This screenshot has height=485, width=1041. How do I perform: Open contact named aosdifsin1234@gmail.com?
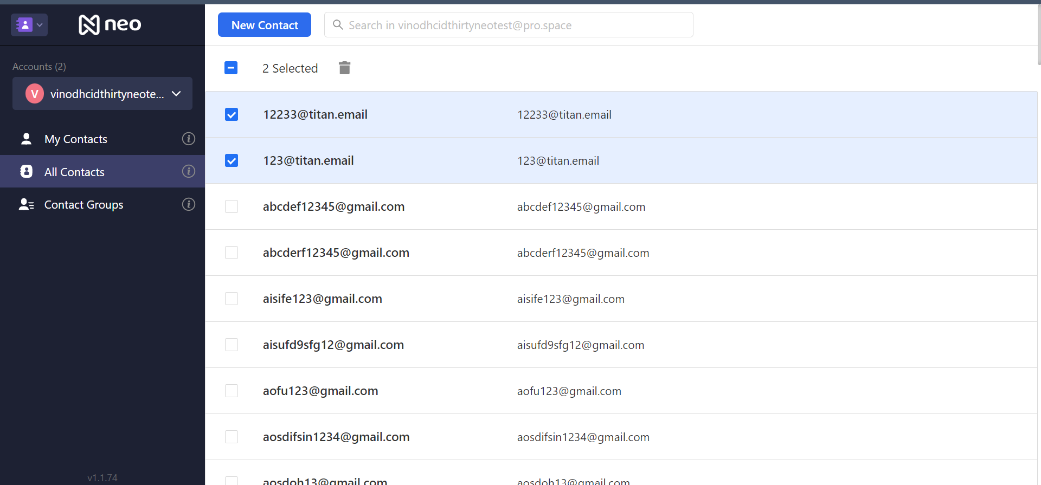click(336, 437)
